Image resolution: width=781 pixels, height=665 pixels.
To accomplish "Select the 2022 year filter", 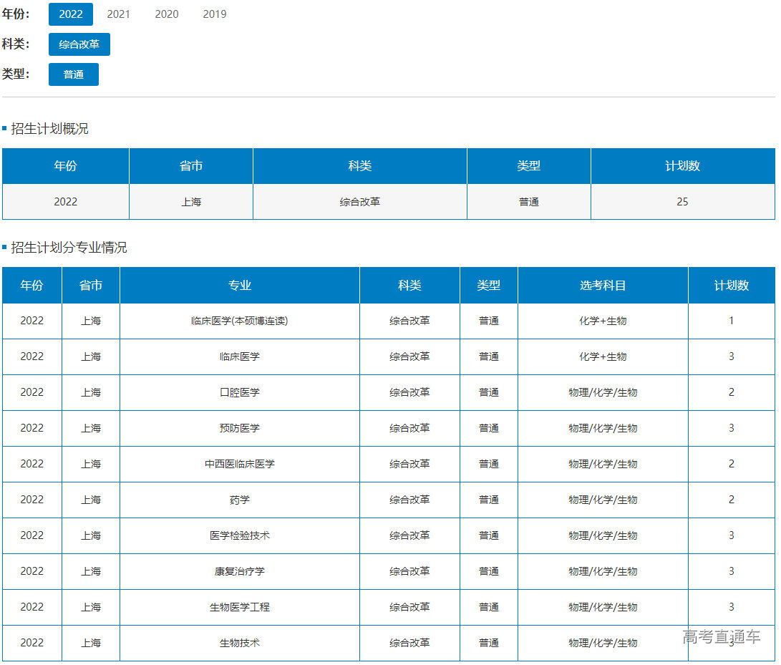I will (x=71, y=14).
